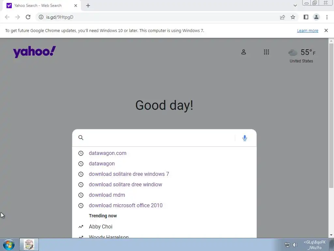This screenshot has width=334, height=251.
Task: Share this page icon in address bar
Action: pyautogui.click(x=282, y=17)
